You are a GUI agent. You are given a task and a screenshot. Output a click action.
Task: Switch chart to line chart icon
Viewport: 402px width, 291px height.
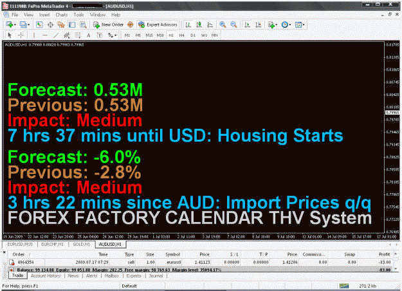pos(210,24)
